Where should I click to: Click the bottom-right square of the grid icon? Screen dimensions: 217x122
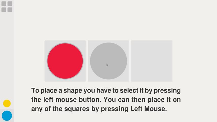pyautogui.click(x=10, y=10)
